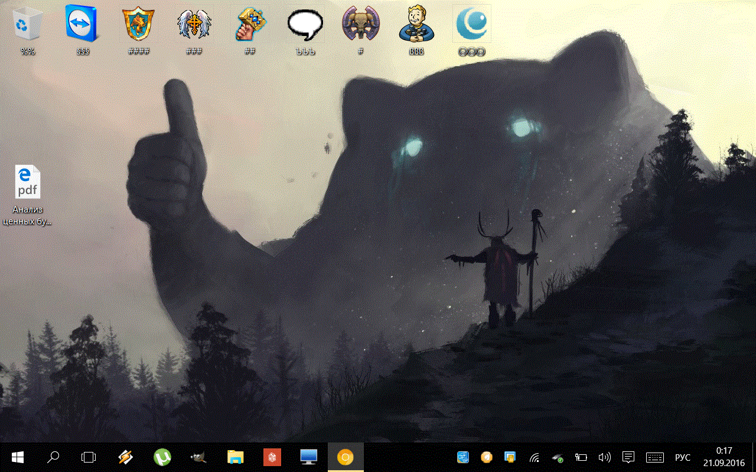
Task: Click the РУС language indicator
Action: pos(683,457)
